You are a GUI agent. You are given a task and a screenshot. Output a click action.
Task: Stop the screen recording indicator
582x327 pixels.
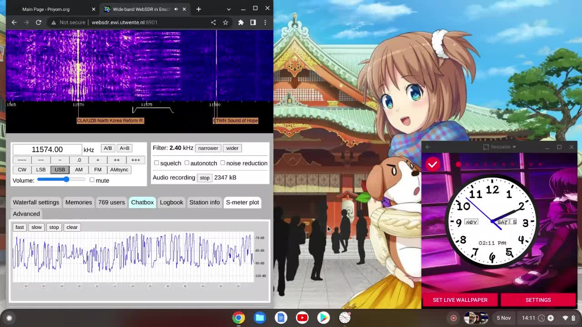(453, 318)
